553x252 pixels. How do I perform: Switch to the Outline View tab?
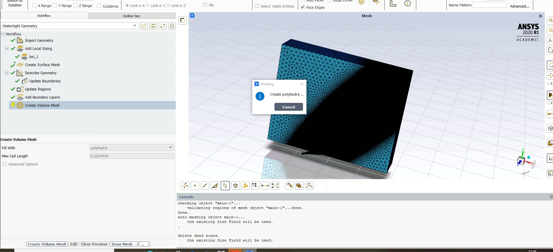coord(131,16)
